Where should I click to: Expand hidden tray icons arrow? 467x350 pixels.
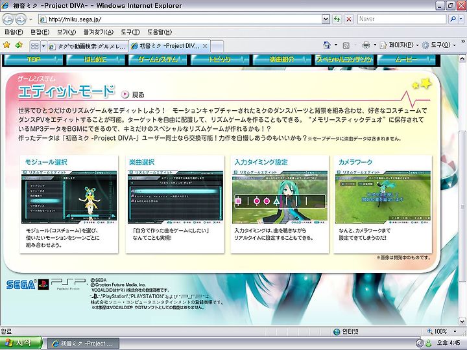420,343
